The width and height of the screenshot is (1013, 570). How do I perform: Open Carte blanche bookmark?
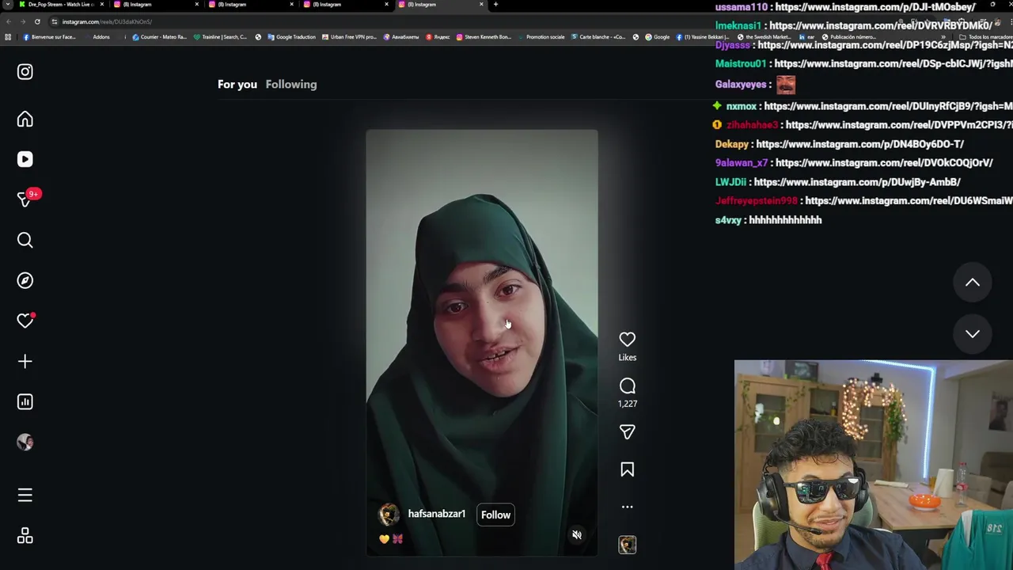[598, 37]
